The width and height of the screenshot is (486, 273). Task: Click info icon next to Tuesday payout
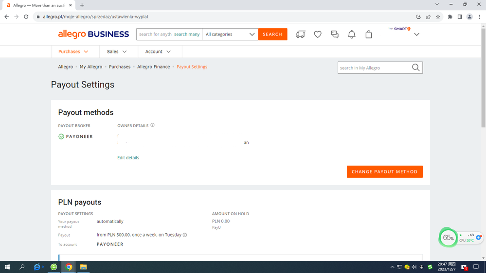(x=185, y=235)
